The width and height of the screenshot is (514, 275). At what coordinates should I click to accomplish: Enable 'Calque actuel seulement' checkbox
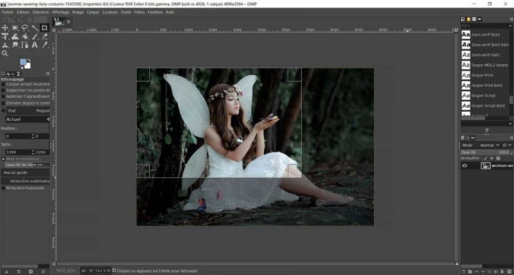3,84
